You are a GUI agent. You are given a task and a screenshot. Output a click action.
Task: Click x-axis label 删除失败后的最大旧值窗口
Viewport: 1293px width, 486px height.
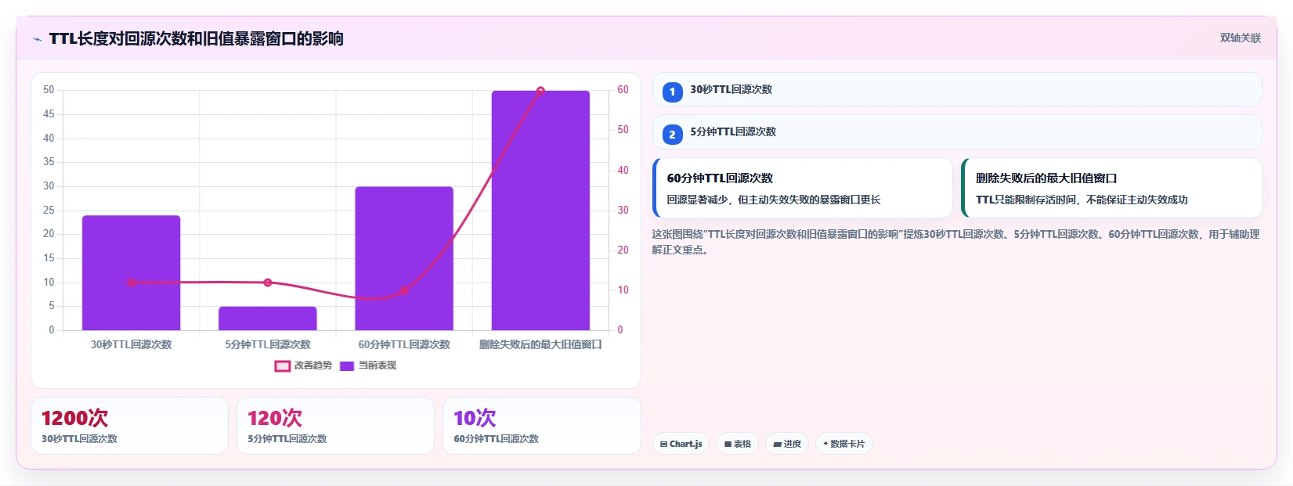[x=540, y=344]
